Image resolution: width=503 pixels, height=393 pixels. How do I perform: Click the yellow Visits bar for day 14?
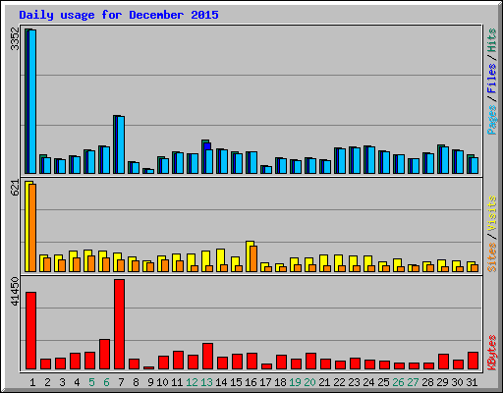(220, 260)
